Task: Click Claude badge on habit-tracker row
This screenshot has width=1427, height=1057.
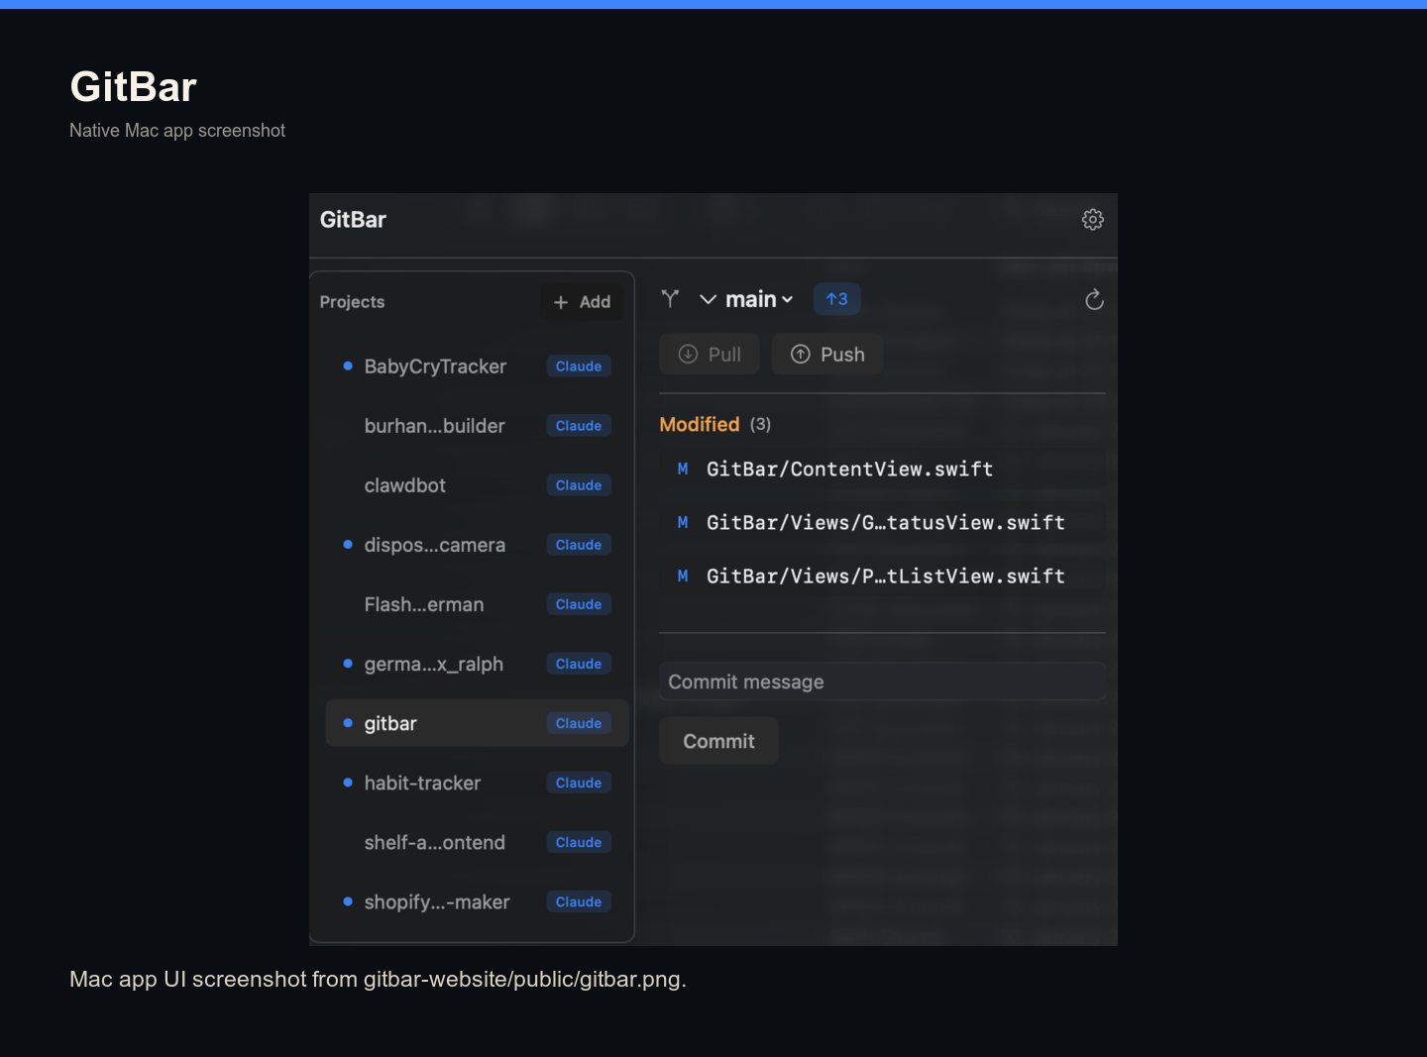Action: [579, 783]
